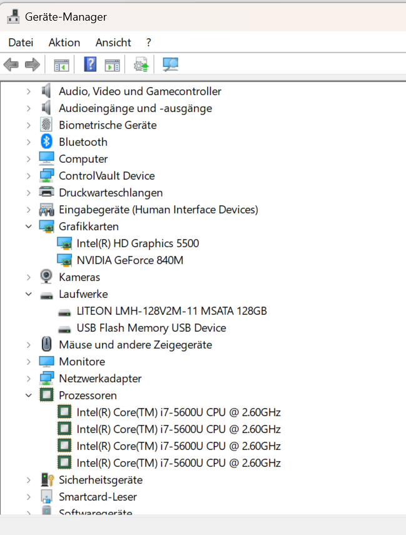406x535 pixels.
Task: Expand the Netzwerkadapter category
Action: pos(29,379)
